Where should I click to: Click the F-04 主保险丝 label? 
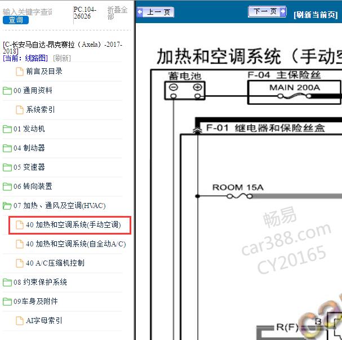click(284, 75)
